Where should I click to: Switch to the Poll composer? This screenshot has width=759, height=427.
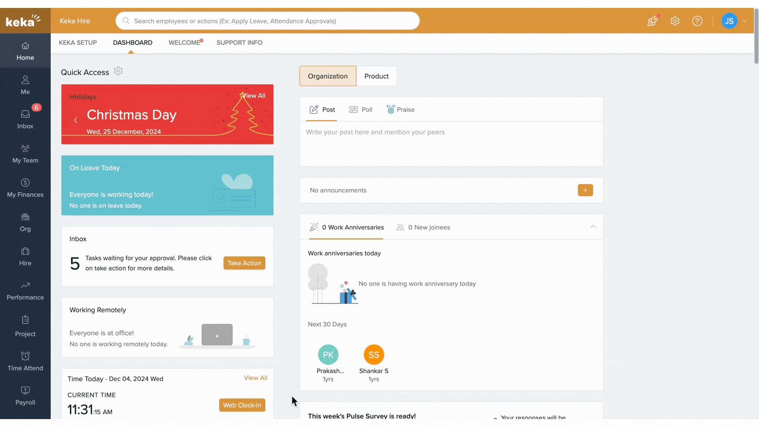click(x=361, y=110)
